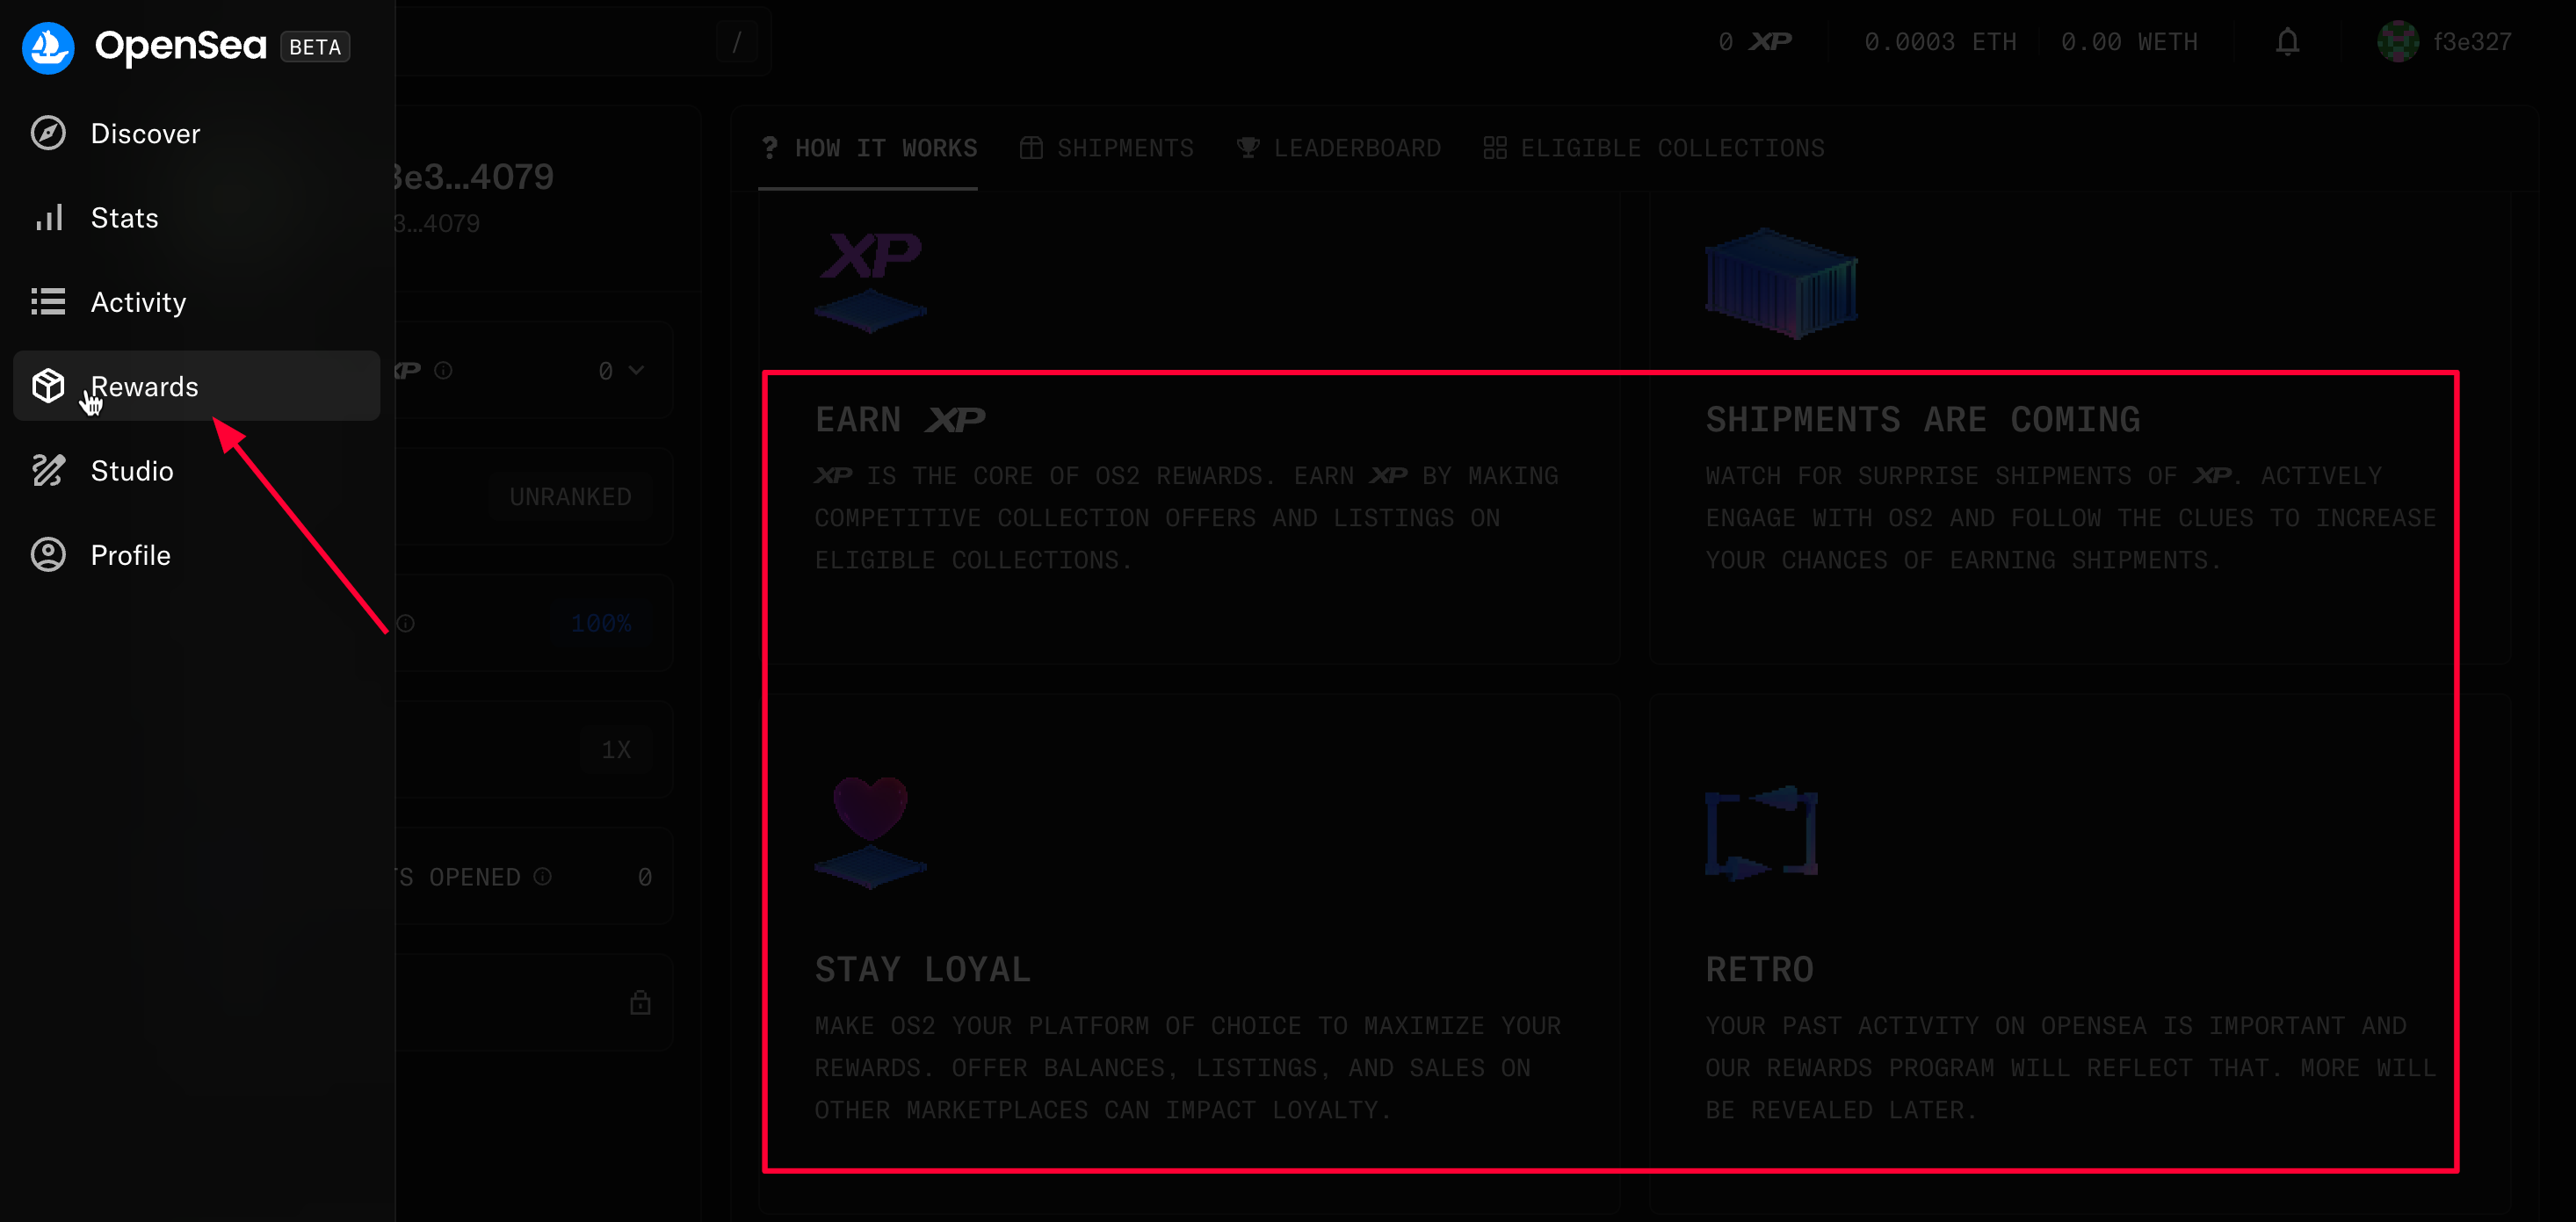The width and height of the screenshot is (2576, 1222).
Task: Click the Profile user icon
Action: point(48,554)
